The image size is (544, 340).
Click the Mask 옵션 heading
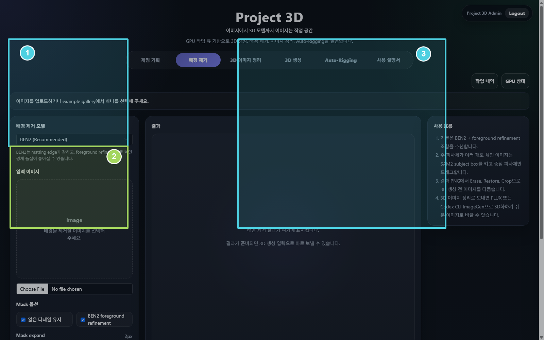[27, 304]
